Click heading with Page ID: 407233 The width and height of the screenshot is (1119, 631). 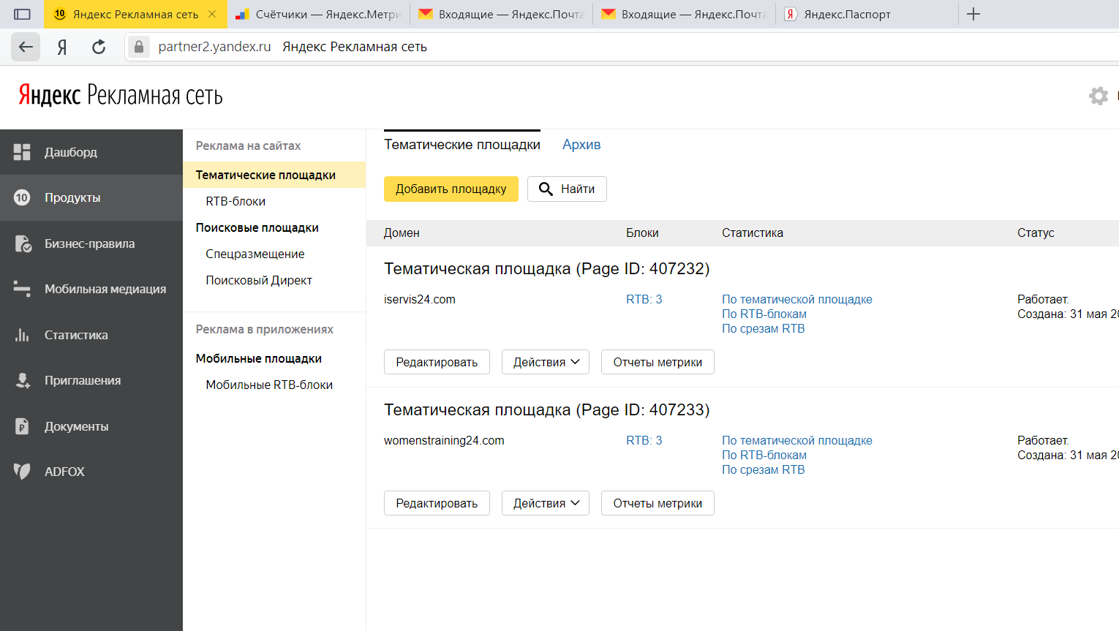547,409
